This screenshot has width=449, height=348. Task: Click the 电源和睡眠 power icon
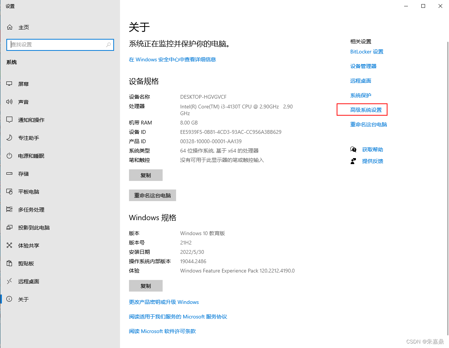click(x=10, y=156)
